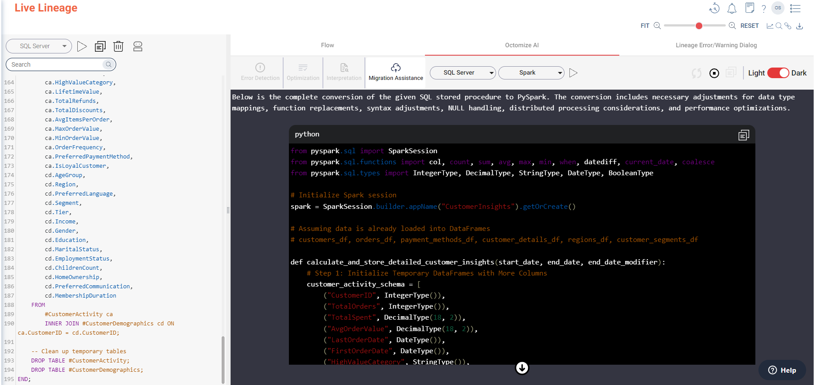
Task: Click the 'Light' theme label
Action: tap(756, 73)
